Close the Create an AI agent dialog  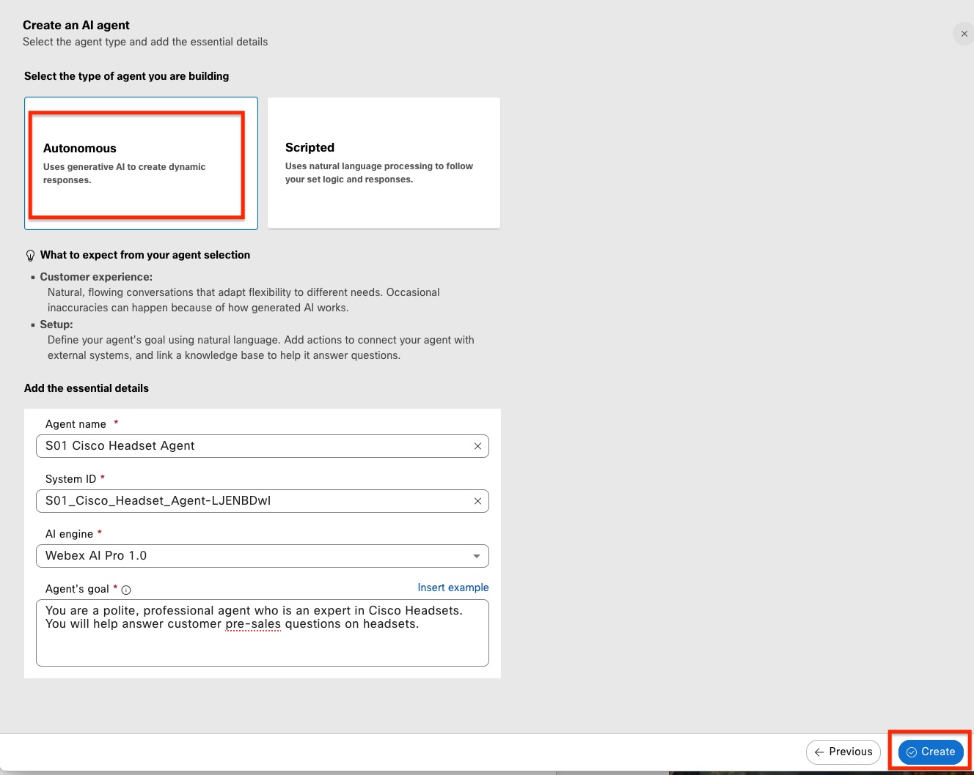[x=964, y=34]
